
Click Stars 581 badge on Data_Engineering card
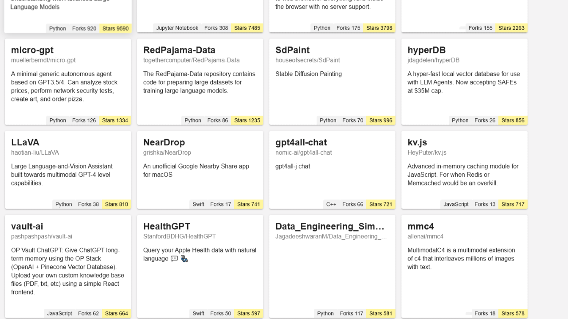[x=381, y=313]
